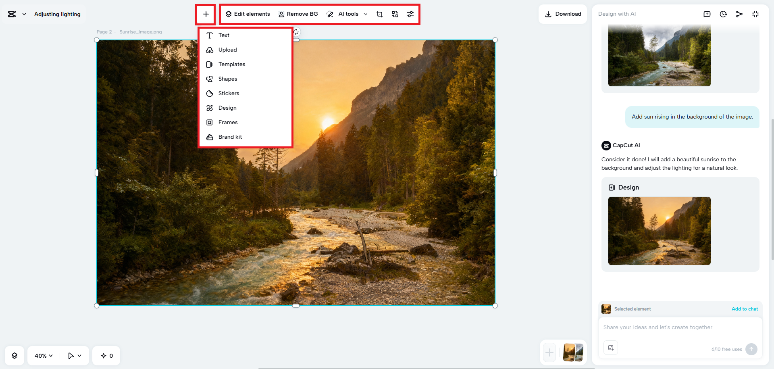Screen dimensions: 774x369
Task: Click the plus button to add elements
Action: pos(206,14)
